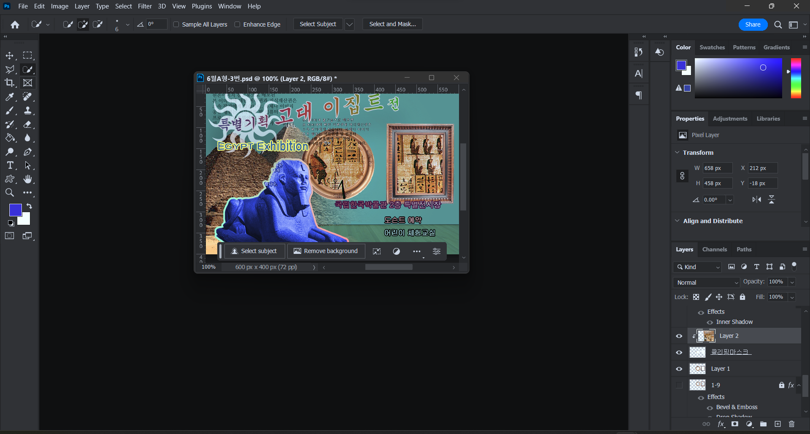
Task: Click Delete layer trash icon
Action: click(791, 424)
